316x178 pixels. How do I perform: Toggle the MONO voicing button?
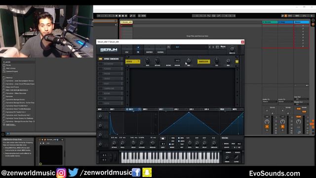(x=226, y=144)
